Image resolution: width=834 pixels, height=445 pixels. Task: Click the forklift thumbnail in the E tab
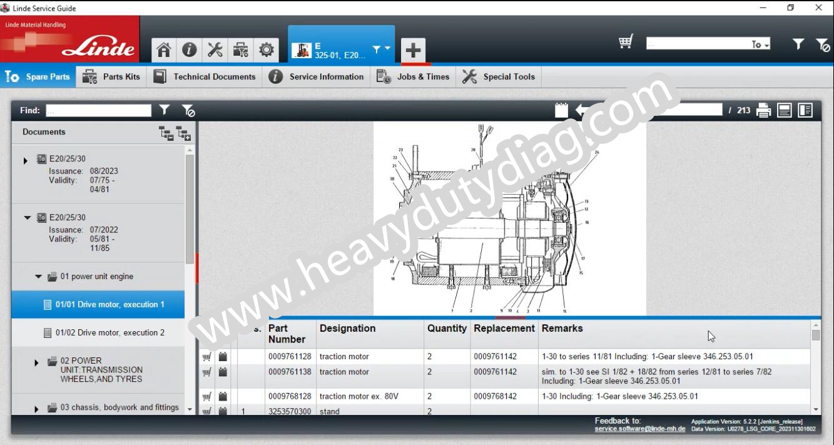[x=302, y=50]
